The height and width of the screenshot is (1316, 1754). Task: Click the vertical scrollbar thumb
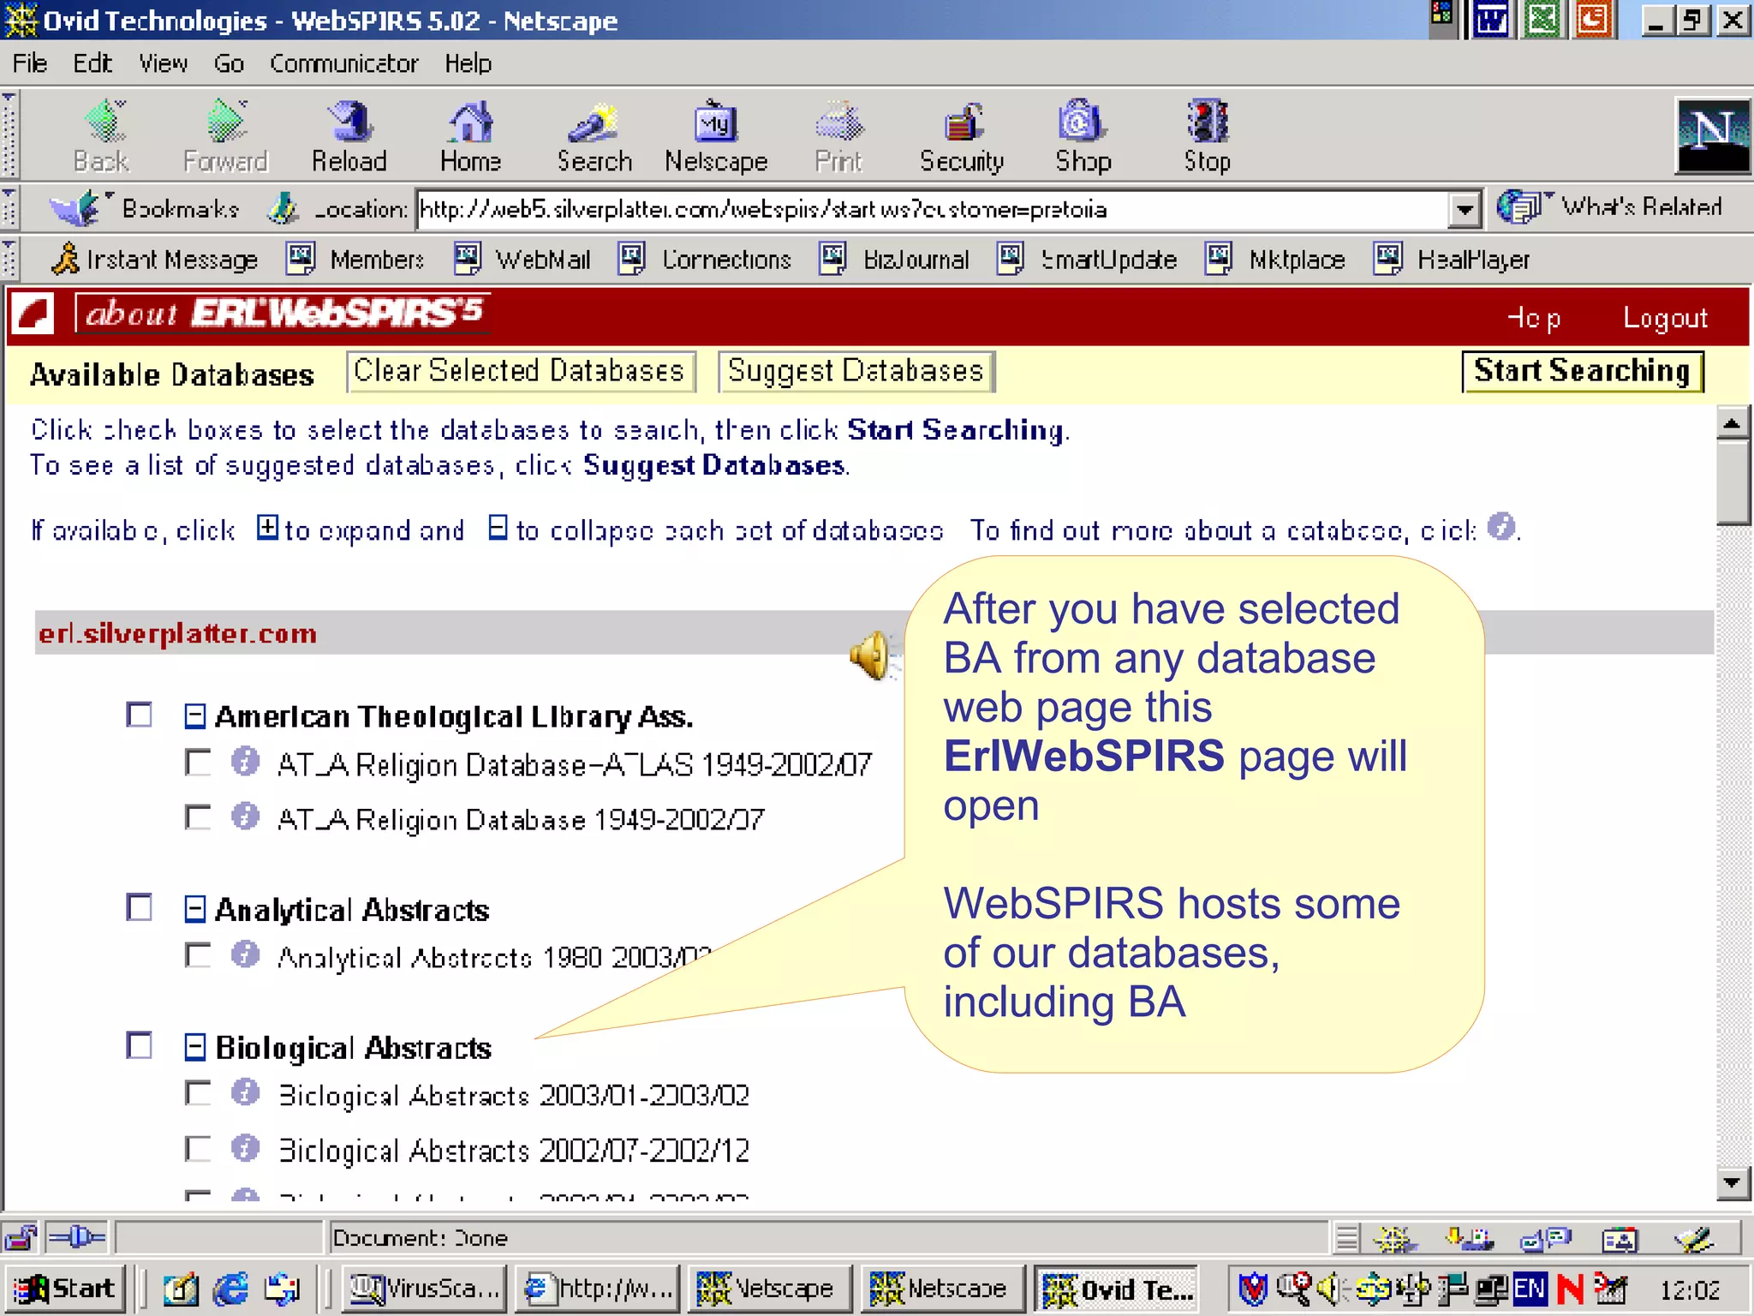click(1733, 482)
